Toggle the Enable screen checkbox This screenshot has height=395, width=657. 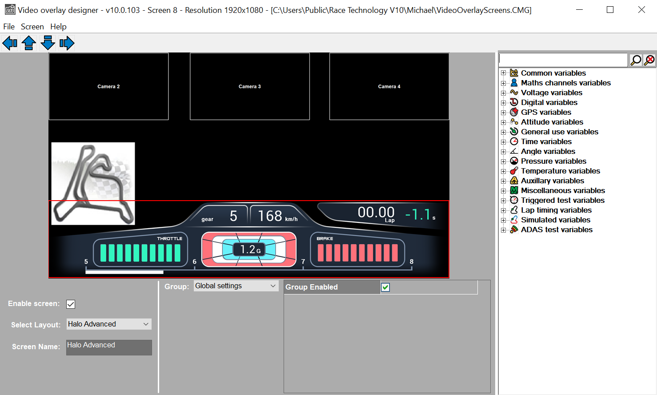click(x=71, y=304)
